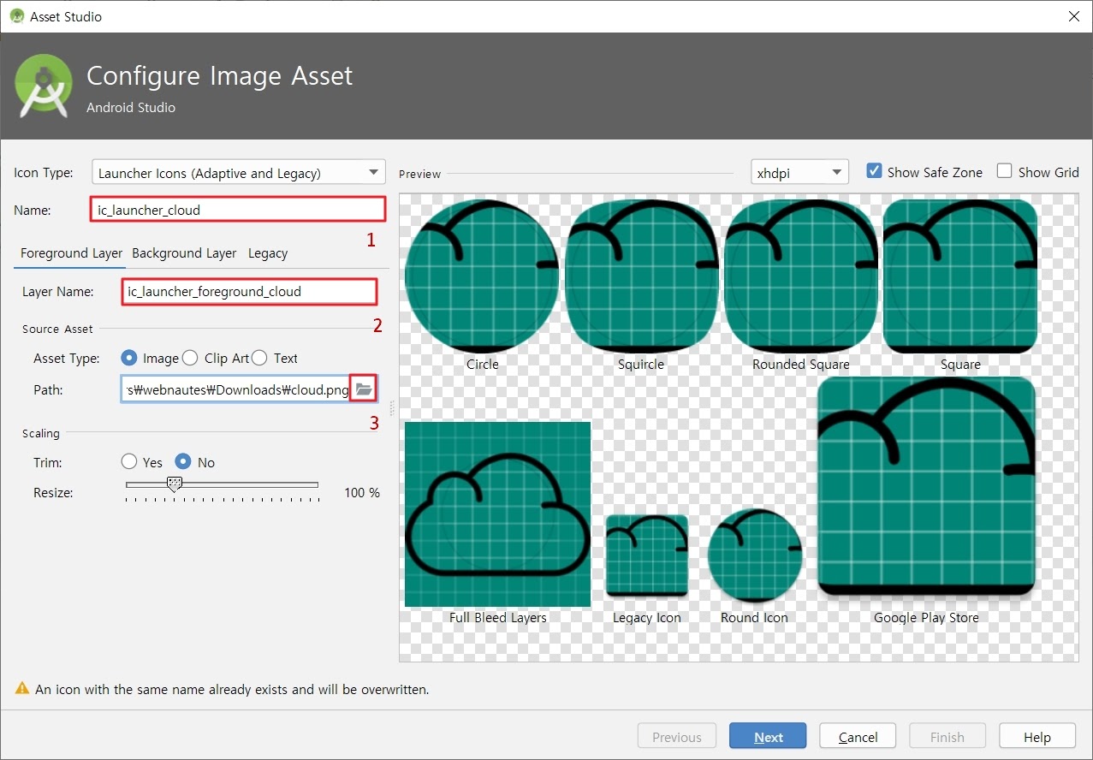Click the Name field with ic_launcher_cloud
Screen dimensions: 1093x760
coord(238,210)
